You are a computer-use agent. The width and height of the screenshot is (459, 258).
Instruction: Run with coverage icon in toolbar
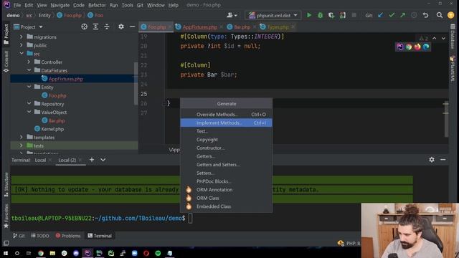[x=331, y=15]
